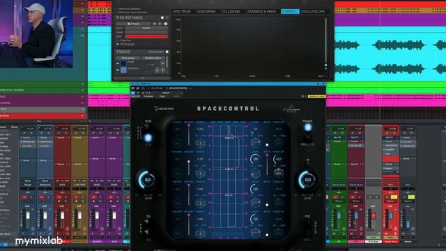The width and height of the screenshot is (446, 251).
Task: Click the KICK channel volume fader
Action: tap(62, 216)
